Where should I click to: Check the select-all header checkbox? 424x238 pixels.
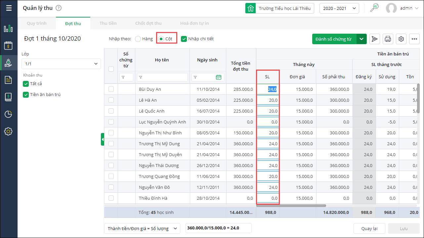click(111, 69)
